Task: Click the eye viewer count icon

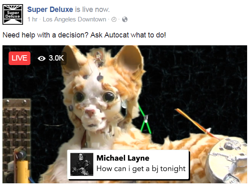Action: pyautogui.click(x=42, y=58)
